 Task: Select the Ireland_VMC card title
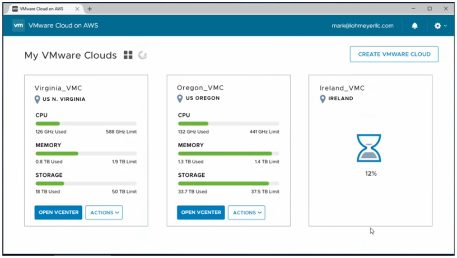342,88
